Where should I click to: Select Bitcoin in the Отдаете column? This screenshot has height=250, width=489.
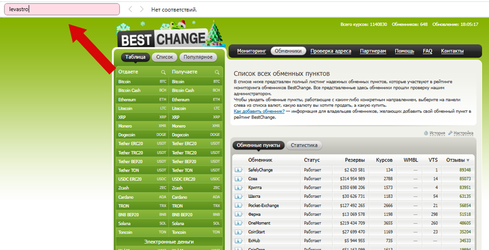coord(124,81)
